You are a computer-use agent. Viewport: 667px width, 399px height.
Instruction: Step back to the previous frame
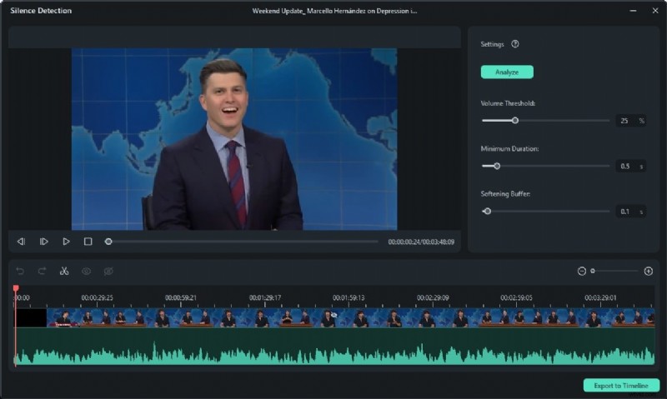pyautogui.click(x=21, y=242)
